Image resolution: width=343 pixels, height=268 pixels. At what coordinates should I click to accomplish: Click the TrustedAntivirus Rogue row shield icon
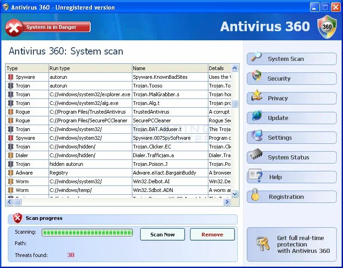(x=11, y=112)
